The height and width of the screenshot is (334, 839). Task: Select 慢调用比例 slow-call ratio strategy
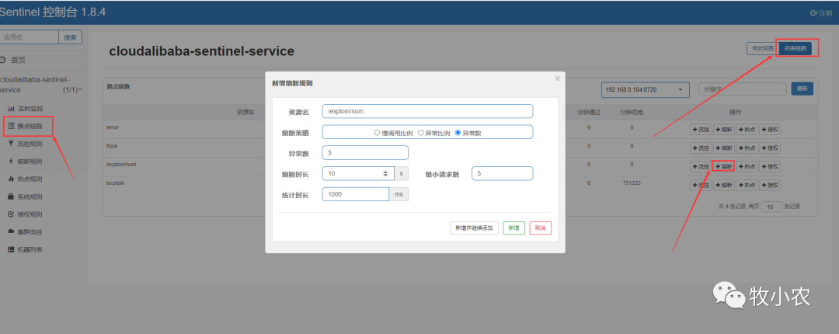378,133
